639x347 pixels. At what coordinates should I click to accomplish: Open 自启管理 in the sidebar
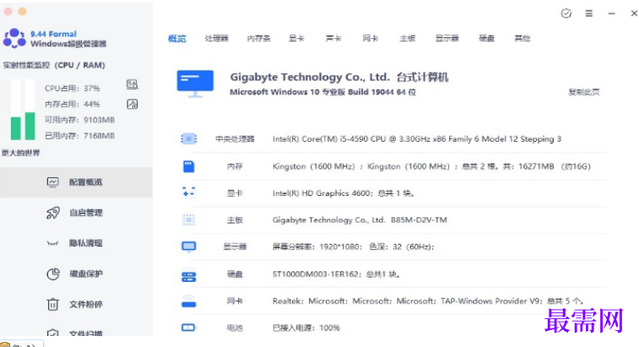[x=76, y=213]
